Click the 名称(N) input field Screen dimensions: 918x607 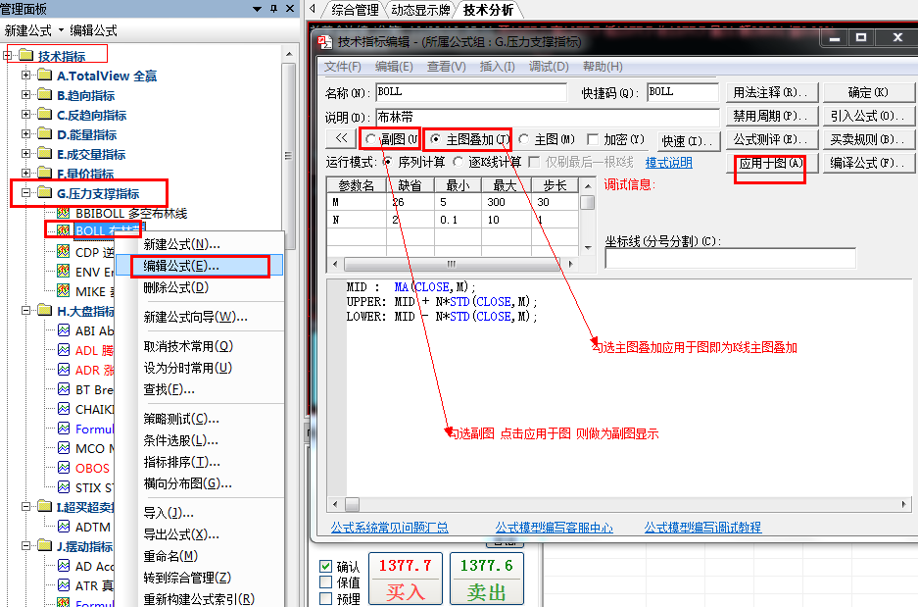point(471,92)
